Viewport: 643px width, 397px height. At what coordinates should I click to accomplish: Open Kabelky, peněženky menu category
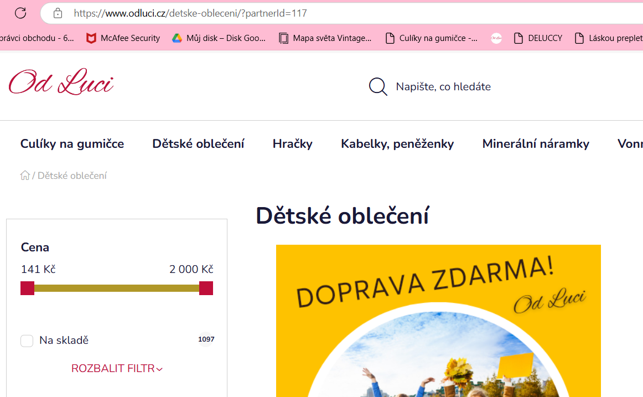point(397,144)
